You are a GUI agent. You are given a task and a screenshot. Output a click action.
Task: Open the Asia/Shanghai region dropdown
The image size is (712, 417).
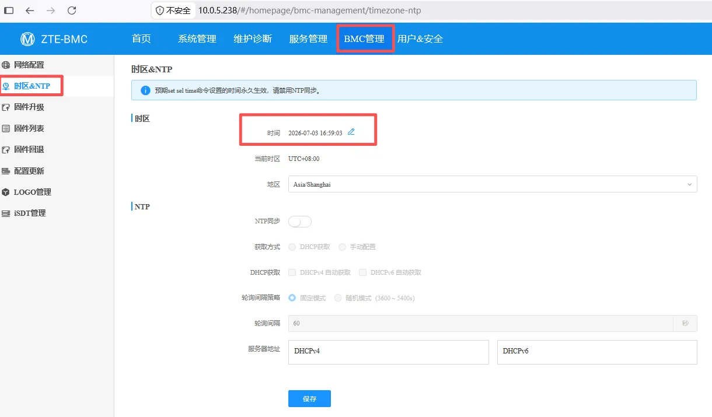(x=493, y=184)
